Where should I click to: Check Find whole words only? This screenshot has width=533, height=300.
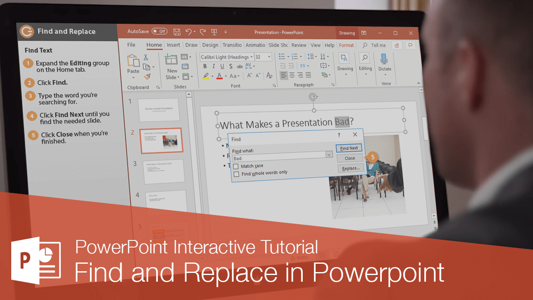pyautogui.click(x=237, y=173)
